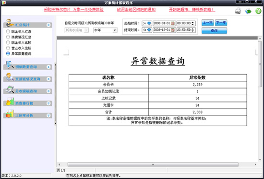Click the vertical scrollbar thumb of report
264x179 pixels.
[x=260, y=64]
